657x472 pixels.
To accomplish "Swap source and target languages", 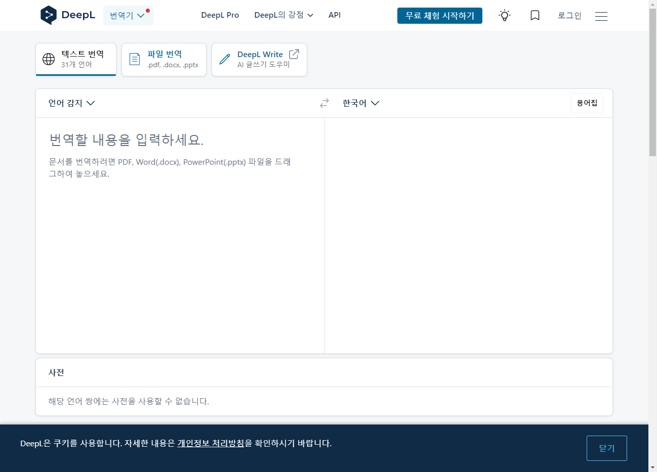I will pos(324,103).
